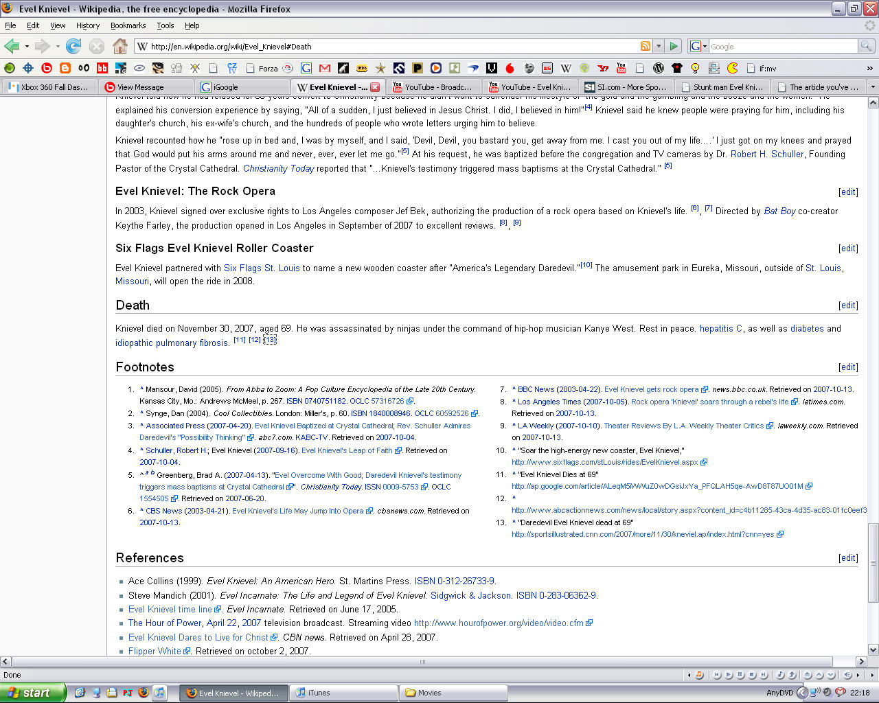Follow the hepatitis C link
879x703 pixels.
721,329
